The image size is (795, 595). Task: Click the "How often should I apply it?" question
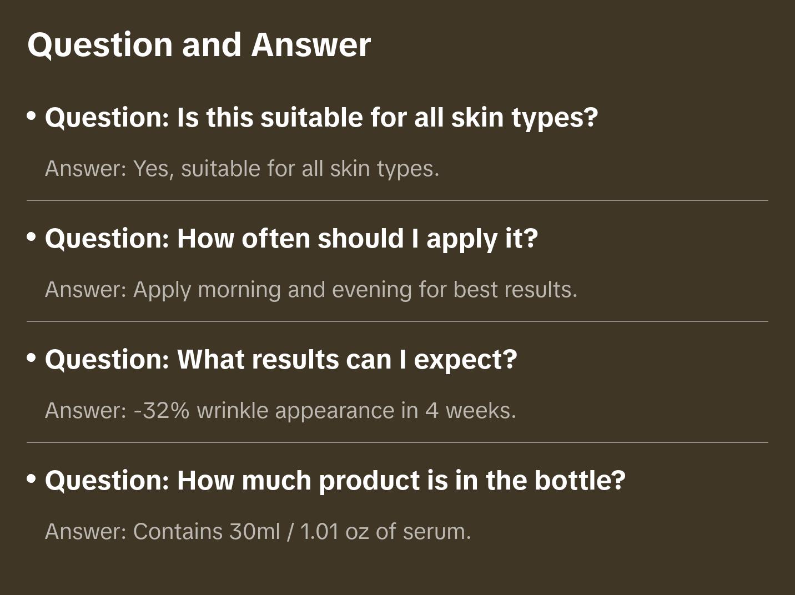291,239
